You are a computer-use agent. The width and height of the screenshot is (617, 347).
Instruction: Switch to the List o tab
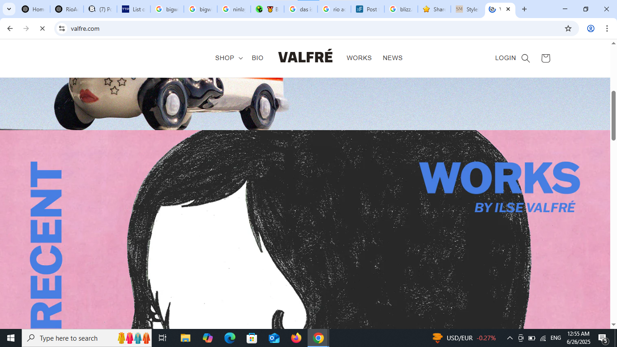133,9
